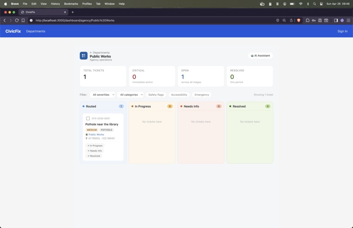The height and width of the screenshot is (228, 353).
Task: Open the Leo AI icon in toolbar
Action: pos(342,21)
